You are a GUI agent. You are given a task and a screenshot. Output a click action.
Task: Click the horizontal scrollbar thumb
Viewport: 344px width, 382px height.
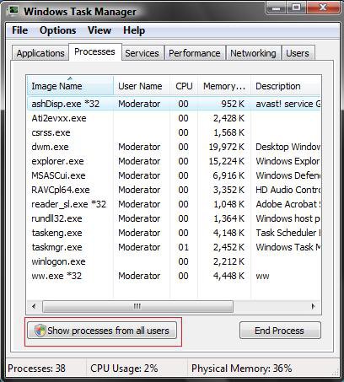[137, 306]
